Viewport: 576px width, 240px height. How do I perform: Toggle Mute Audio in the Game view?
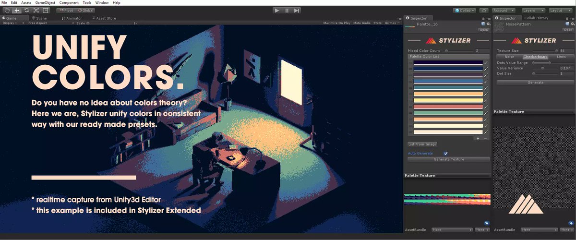362,23
